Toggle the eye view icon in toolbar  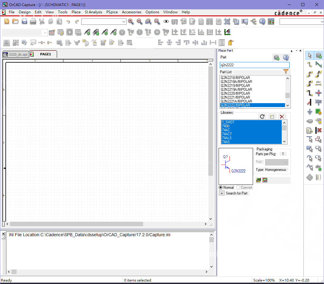pyautogui.click(x=166, y=21)
